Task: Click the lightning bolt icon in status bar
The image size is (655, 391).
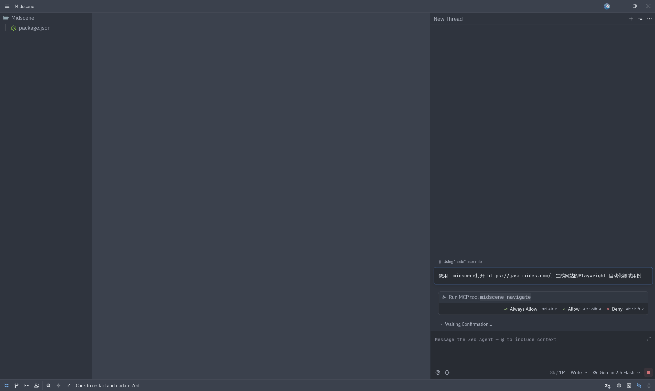Action: tap(58, 385)
